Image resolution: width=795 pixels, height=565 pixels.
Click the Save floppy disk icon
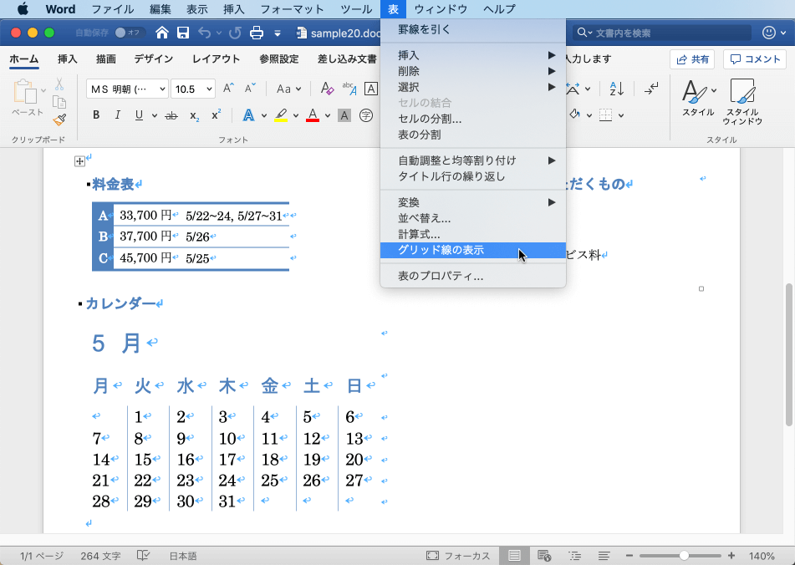[183, 33]
